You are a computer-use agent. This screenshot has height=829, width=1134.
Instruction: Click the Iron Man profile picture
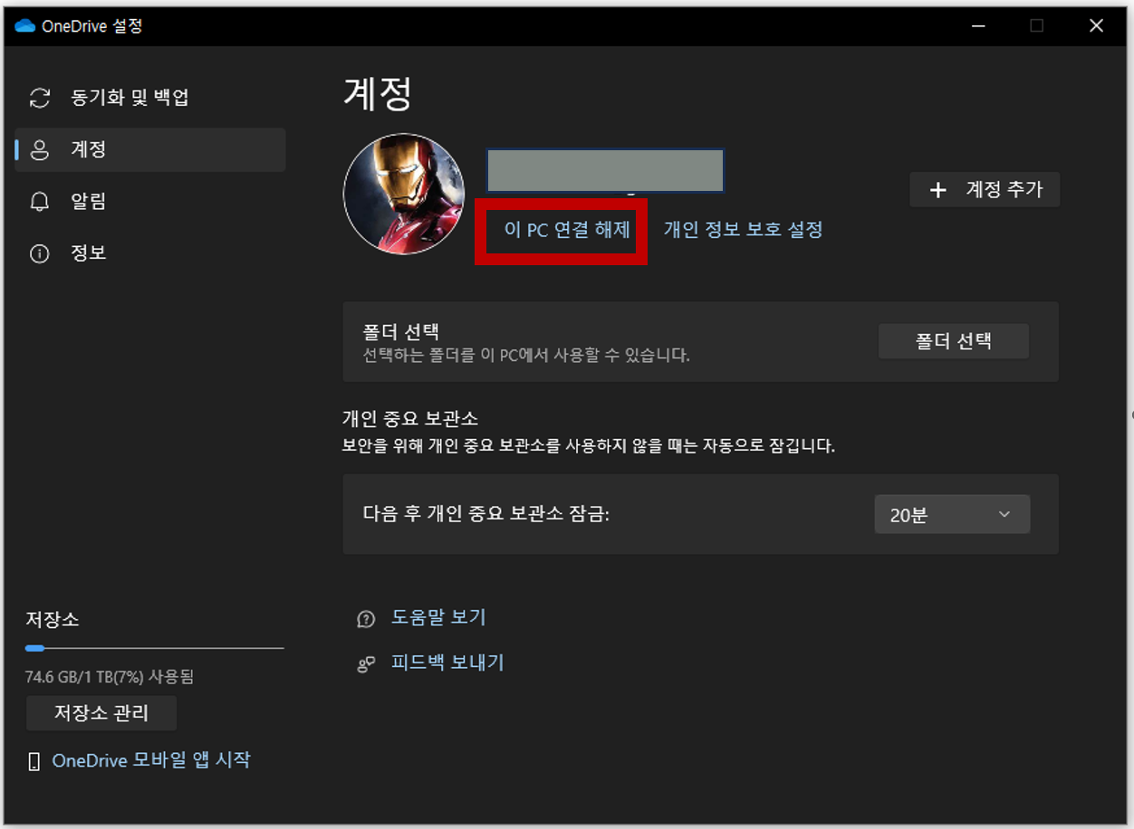404,194
